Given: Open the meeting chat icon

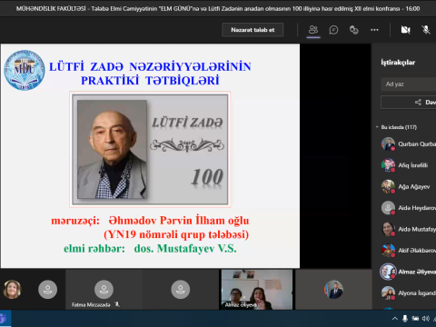Looking at the screenshot, I should [333, 30].
